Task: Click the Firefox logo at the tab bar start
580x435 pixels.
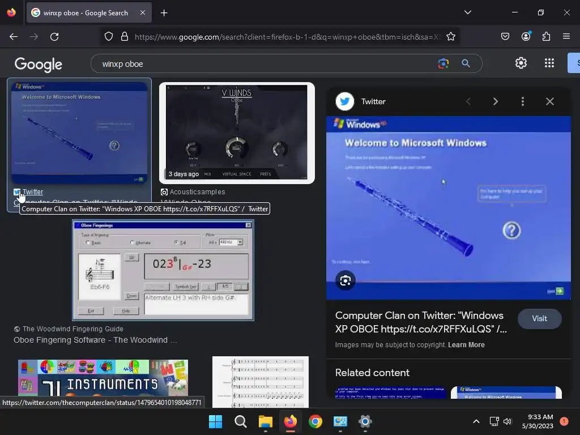Action: (x=11, y=12)
